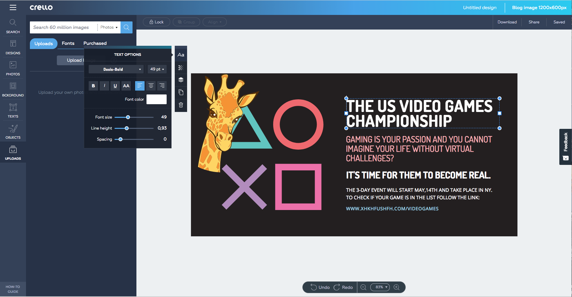Open the 49 pt font size dropdown
The width and height of the screenshot is (572, 297).
(x=157, y=69)
